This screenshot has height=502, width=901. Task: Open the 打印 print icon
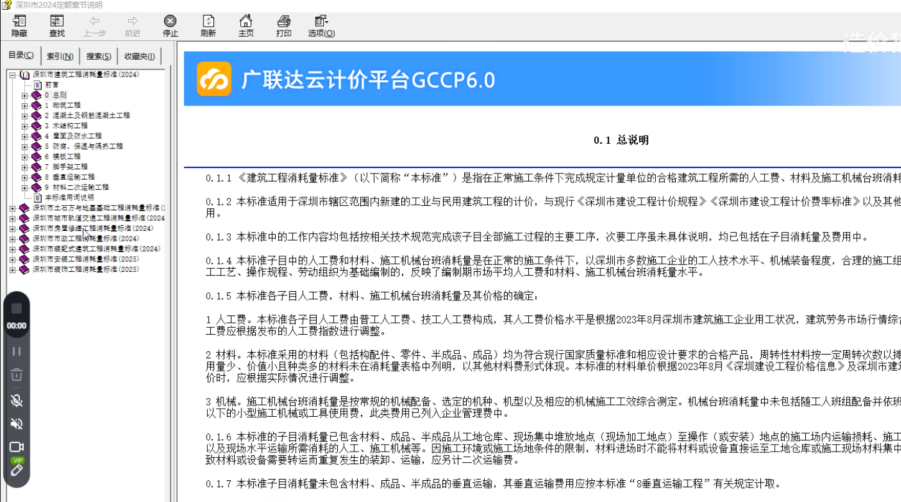click(x=284, y=25)
